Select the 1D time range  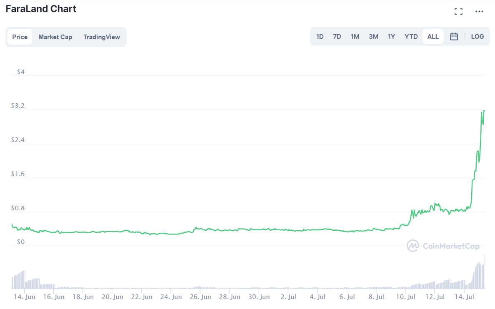coord(320,37)
